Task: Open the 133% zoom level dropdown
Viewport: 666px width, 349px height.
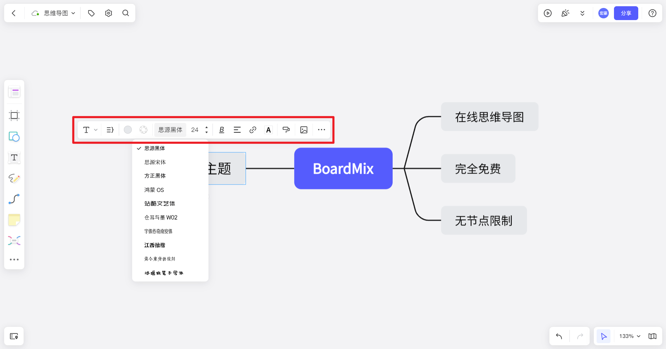Action: coord(630,336)
